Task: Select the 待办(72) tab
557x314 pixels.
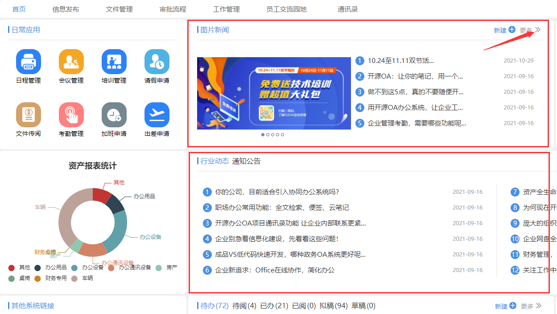Action: point(215,306)
